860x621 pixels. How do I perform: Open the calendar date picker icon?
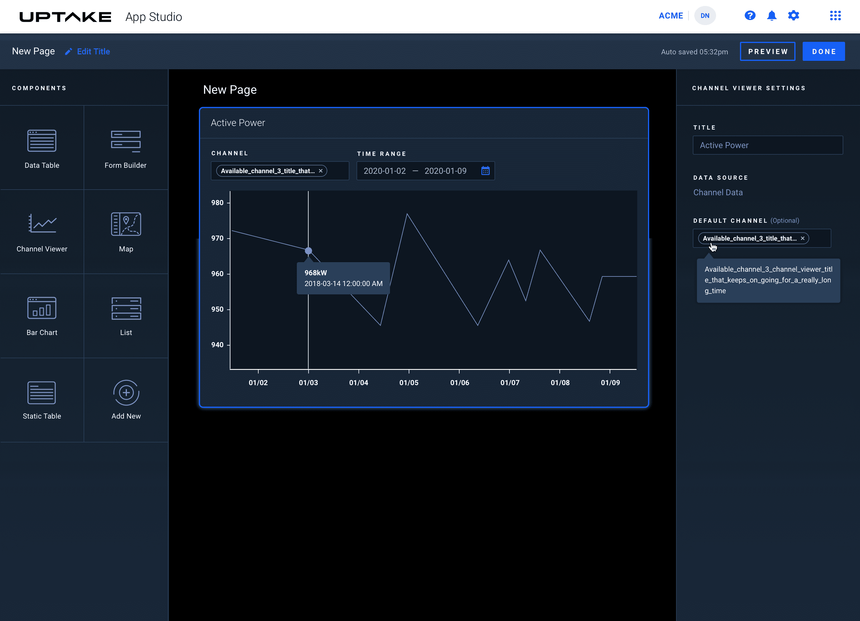point(485,171)
